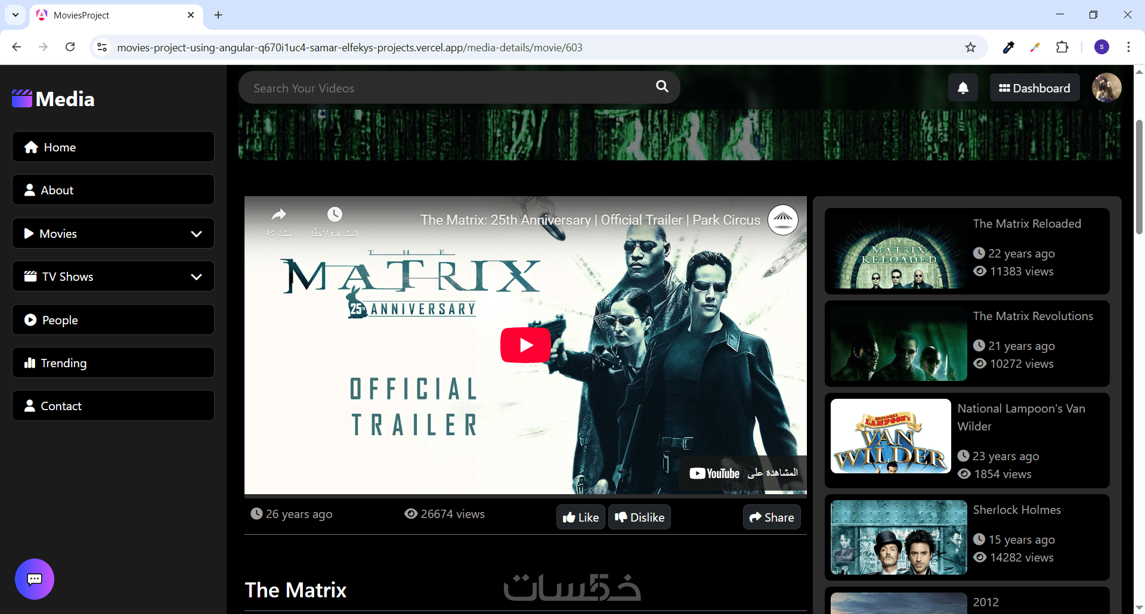
Task: Open the Chrome three-dot menu
Action: coord(1128,48)
